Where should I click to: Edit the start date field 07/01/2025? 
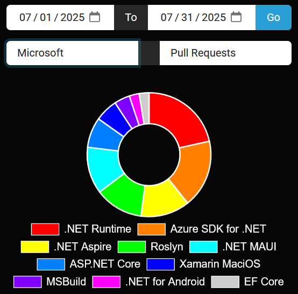[60, 18]
